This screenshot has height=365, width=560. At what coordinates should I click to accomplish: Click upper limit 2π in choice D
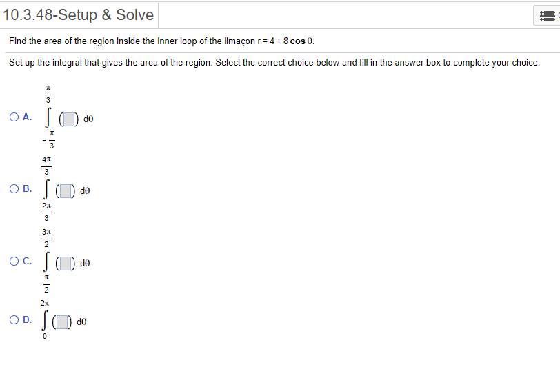pos(46,304)
